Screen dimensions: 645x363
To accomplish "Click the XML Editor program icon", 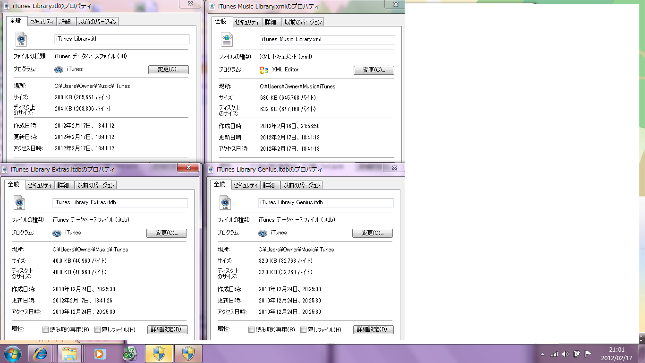I will [264, 70].
